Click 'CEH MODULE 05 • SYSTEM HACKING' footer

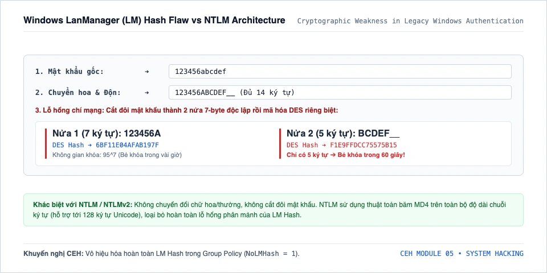coord(462,254)
